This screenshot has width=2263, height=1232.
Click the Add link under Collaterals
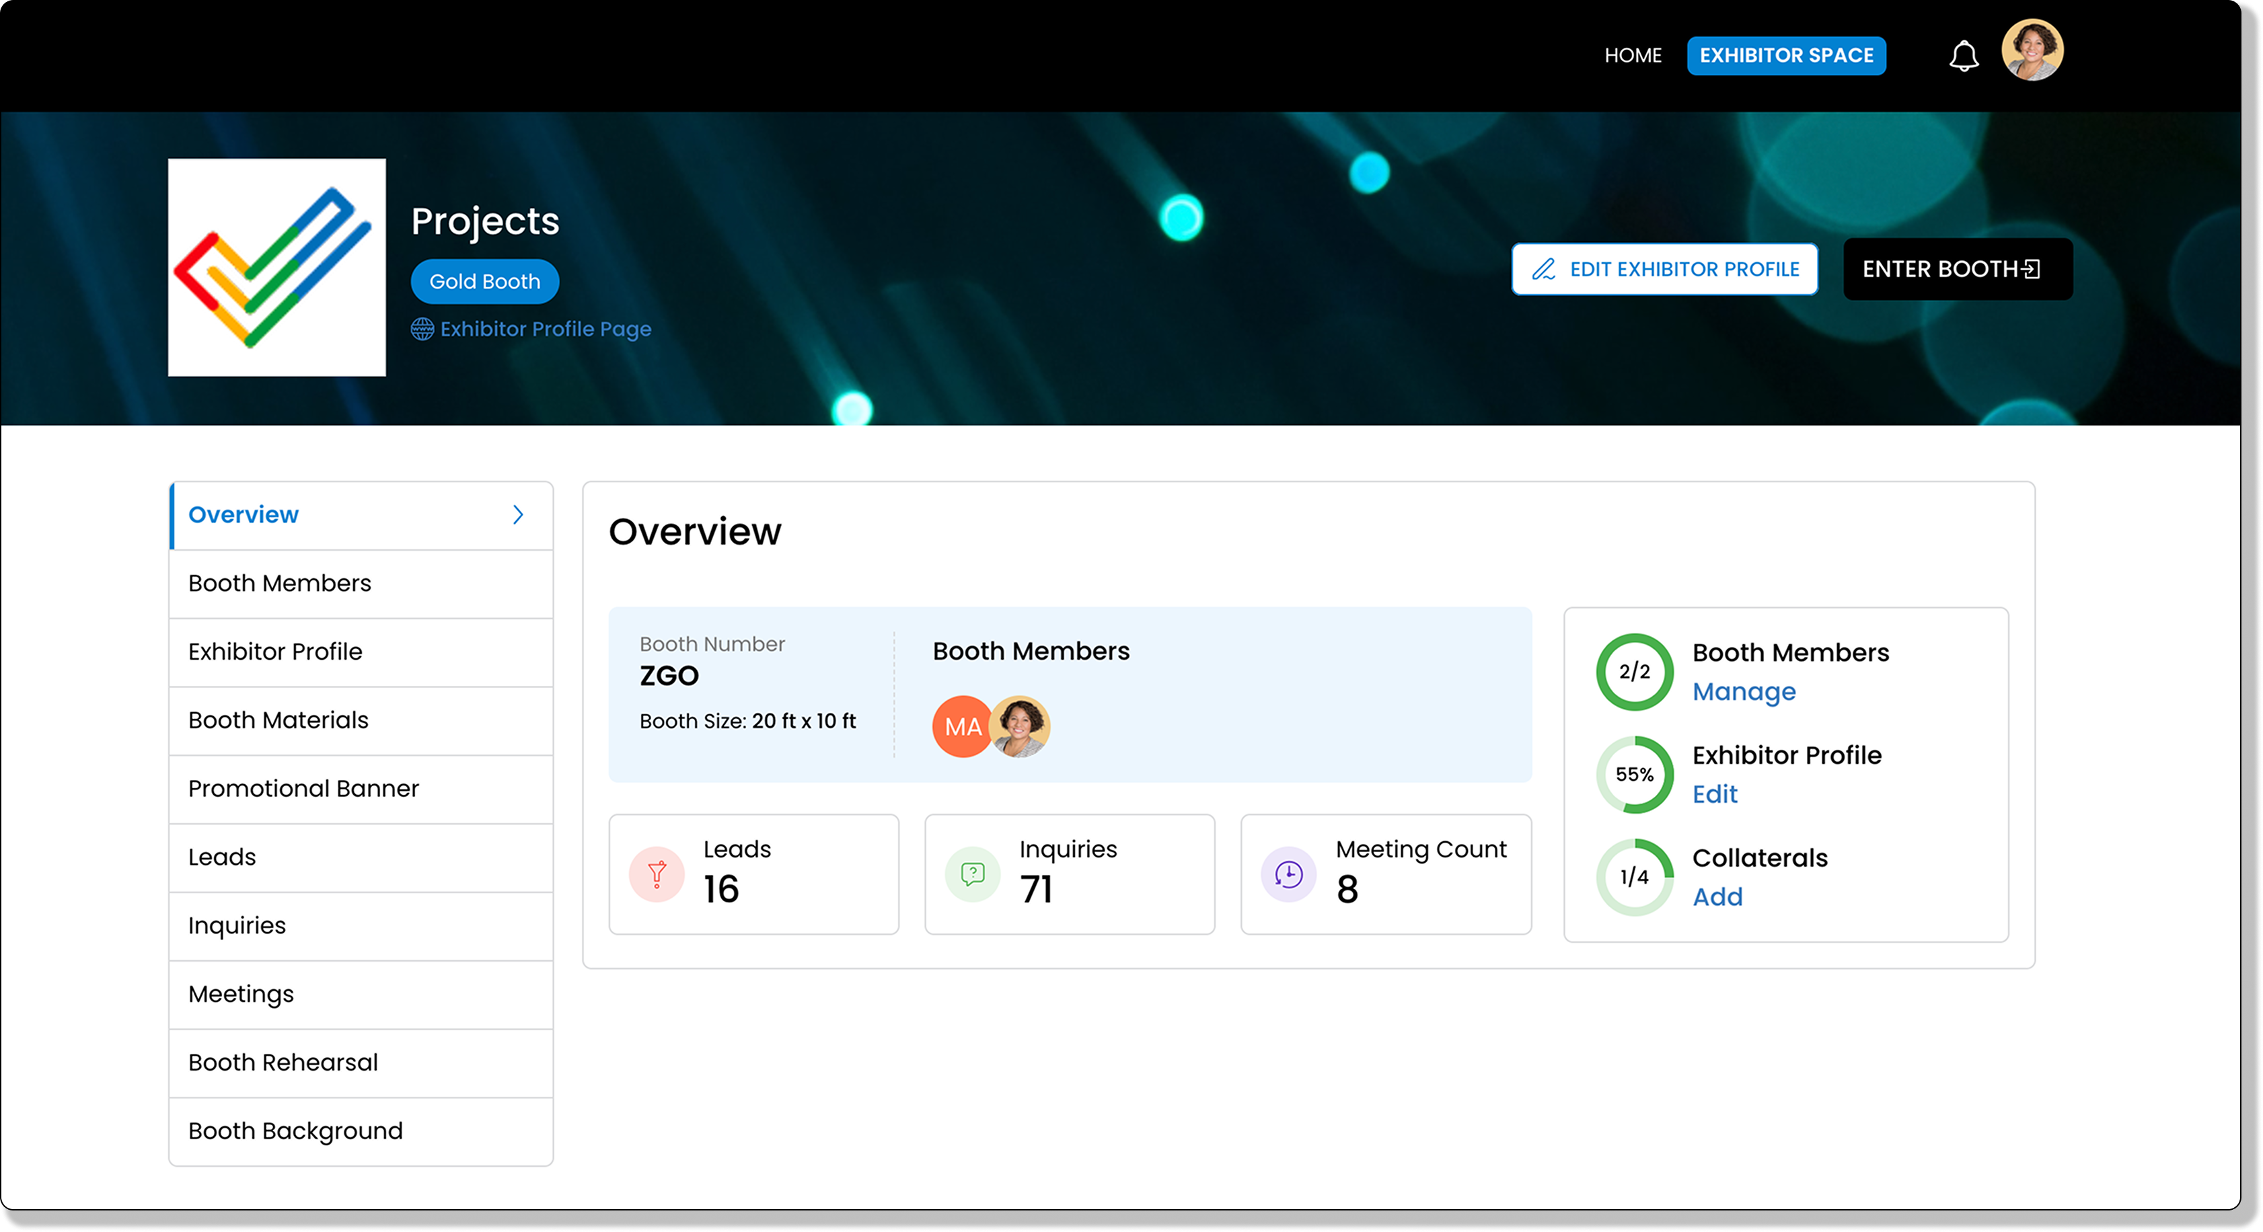1717,896
